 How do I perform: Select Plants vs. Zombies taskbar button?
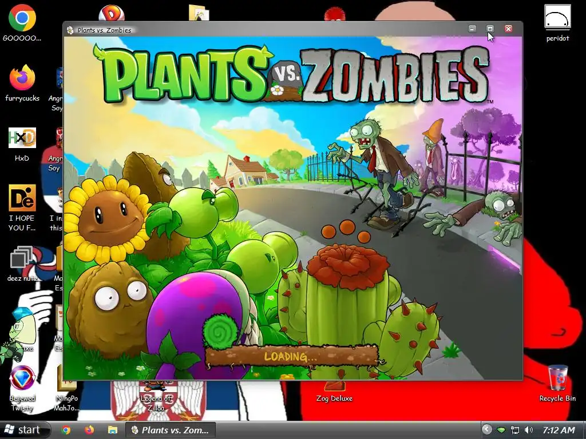(171, 430)
